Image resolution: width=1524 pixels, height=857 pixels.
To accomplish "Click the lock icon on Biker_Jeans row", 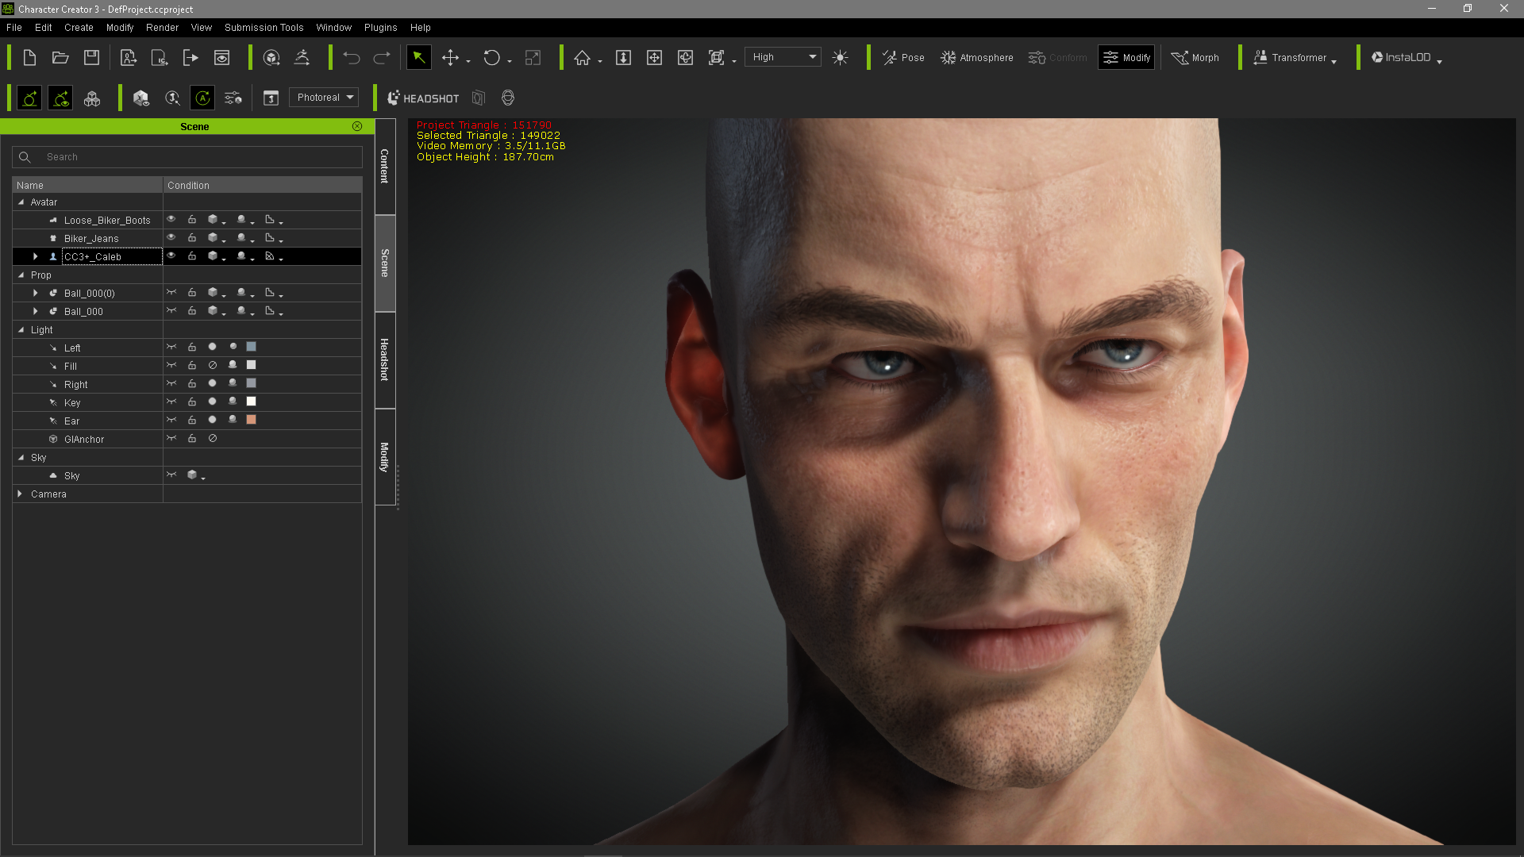I will [x=192, y=238].
